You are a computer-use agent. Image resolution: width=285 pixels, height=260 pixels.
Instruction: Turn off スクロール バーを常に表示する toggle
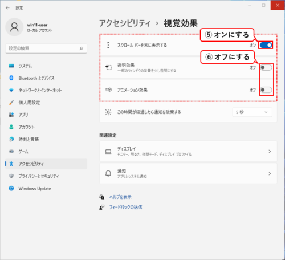click(x=266, y=45)
